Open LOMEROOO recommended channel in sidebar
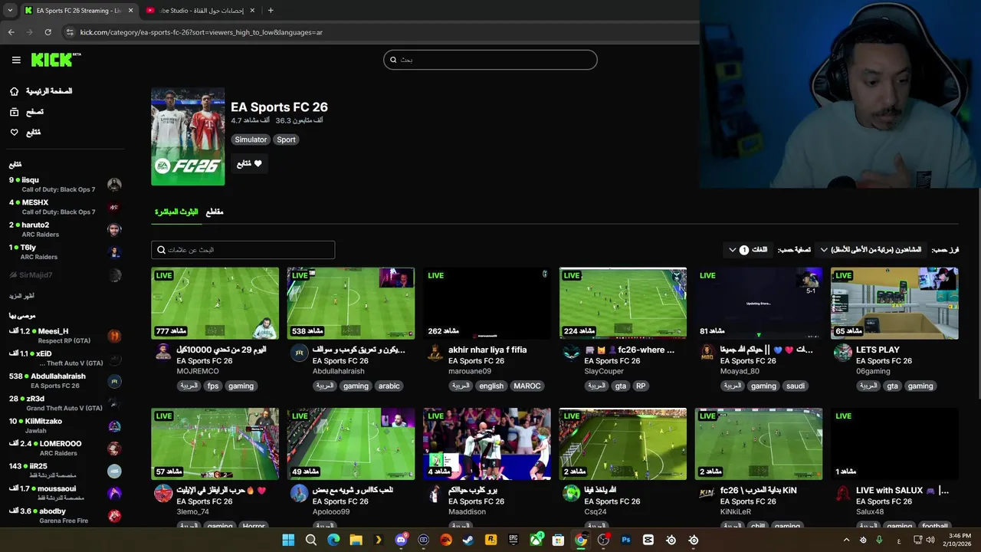Viewport: 981px width, 552px height. (65, 449)
